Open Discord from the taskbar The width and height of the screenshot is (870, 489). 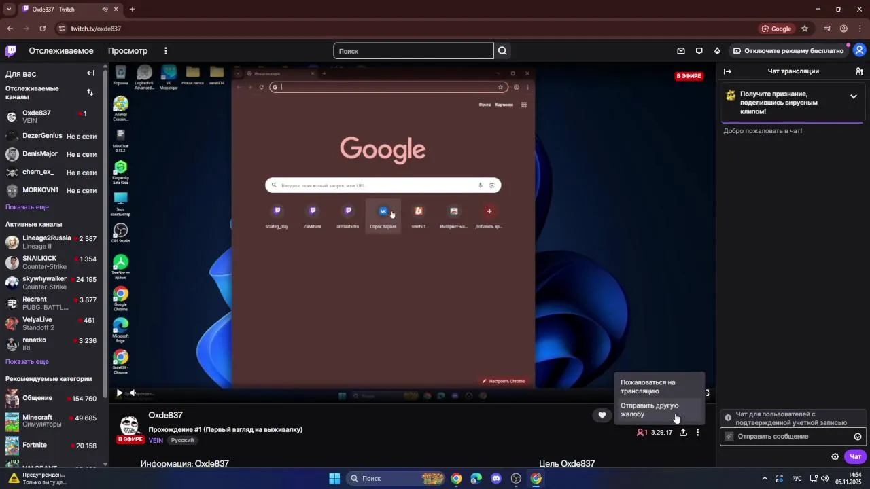click(x=496, y=479)
